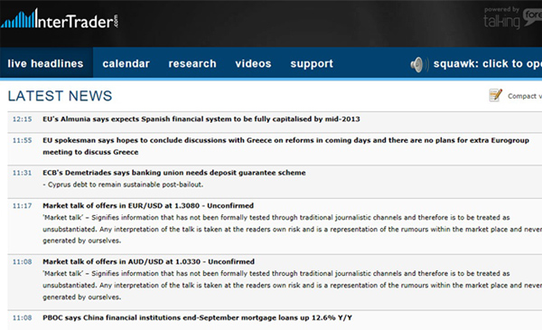Open ECB's Demetriades banking union headline
This screenshot has height=330, width=542.
[174, 173]
